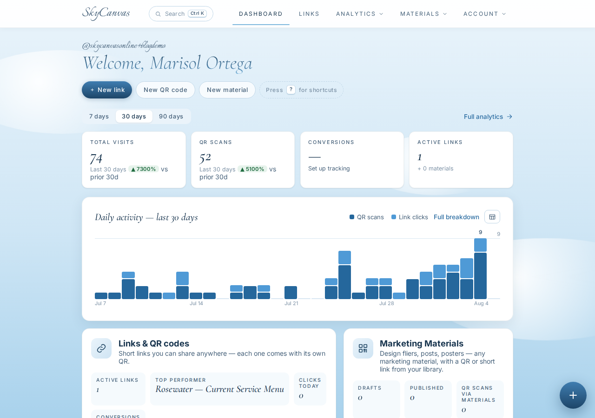This screenshot has width=595, height=418.
Task: Click Set up tracking under Conversions
Action: pyautogui.click(x=329, y=169)
